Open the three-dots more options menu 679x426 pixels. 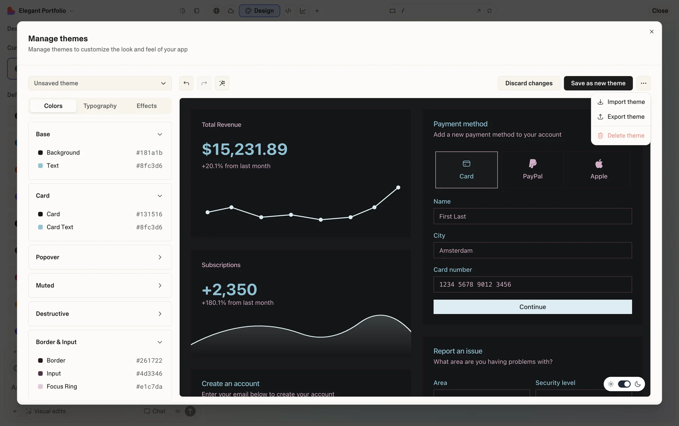(643, 83)
